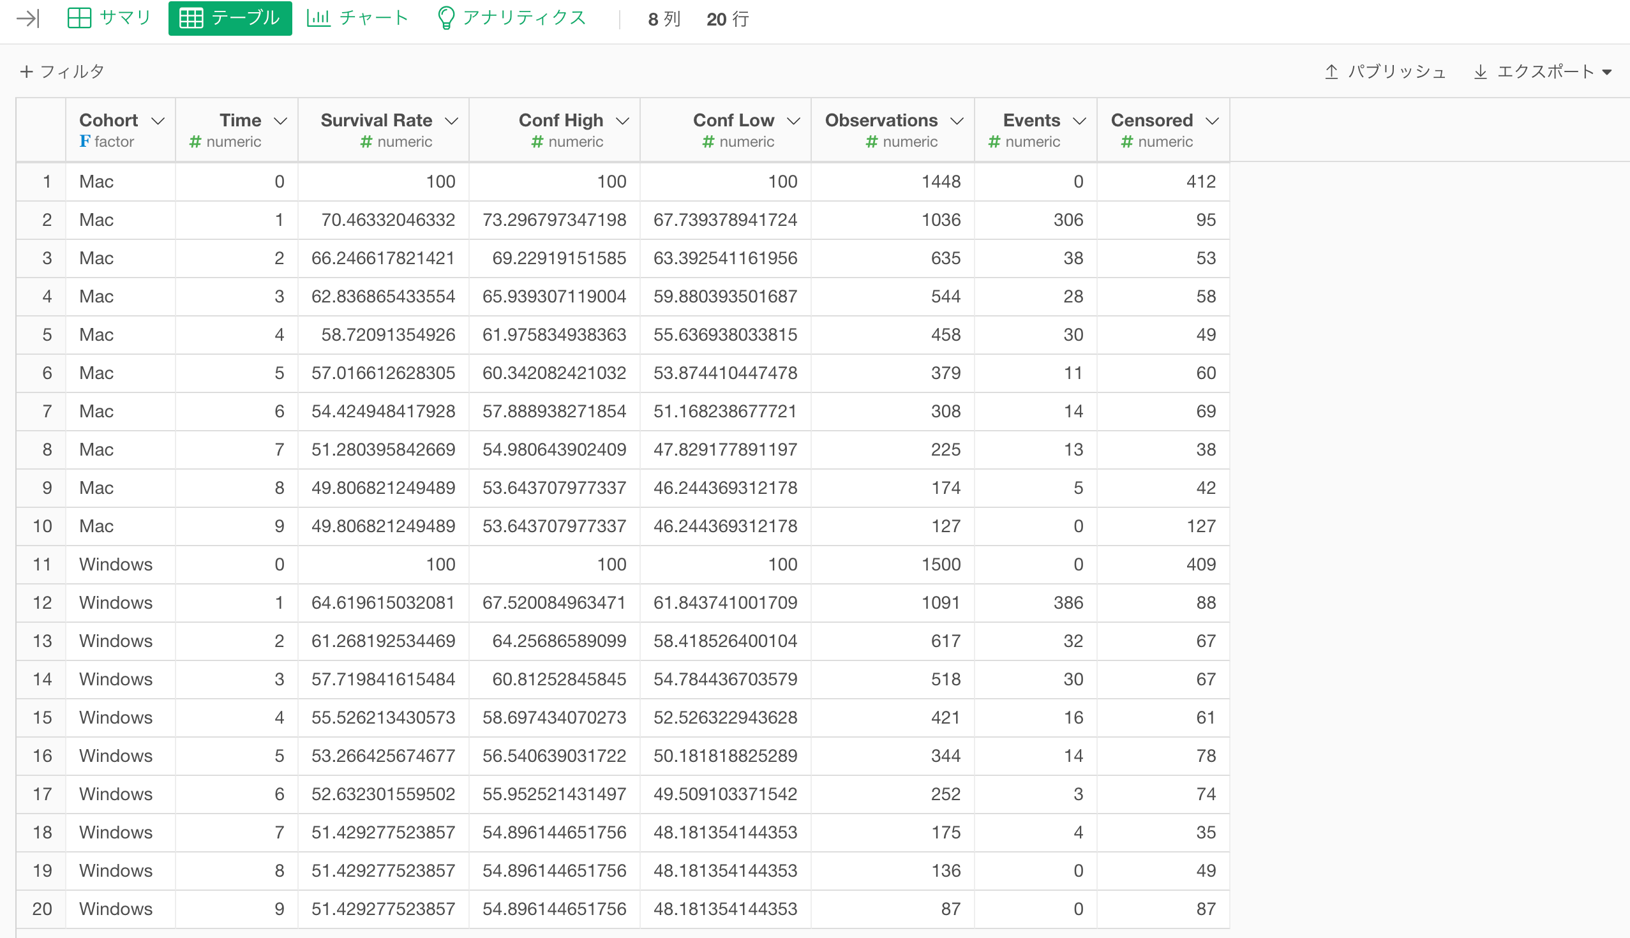Select the observations cell 1500
The width and height of the screenshot is (1630, 938).
pos(892,564)
